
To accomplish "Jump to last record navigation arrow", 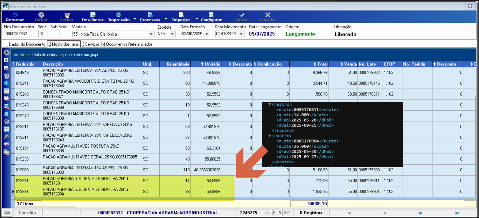I will (x=457, y=213).
